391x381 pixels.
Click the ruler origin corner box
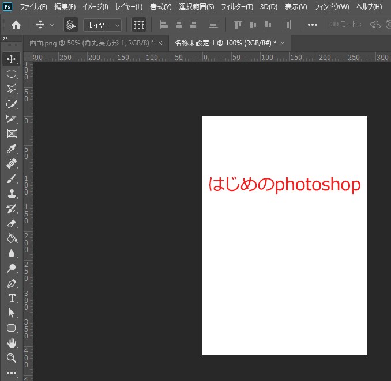(28, 57)
